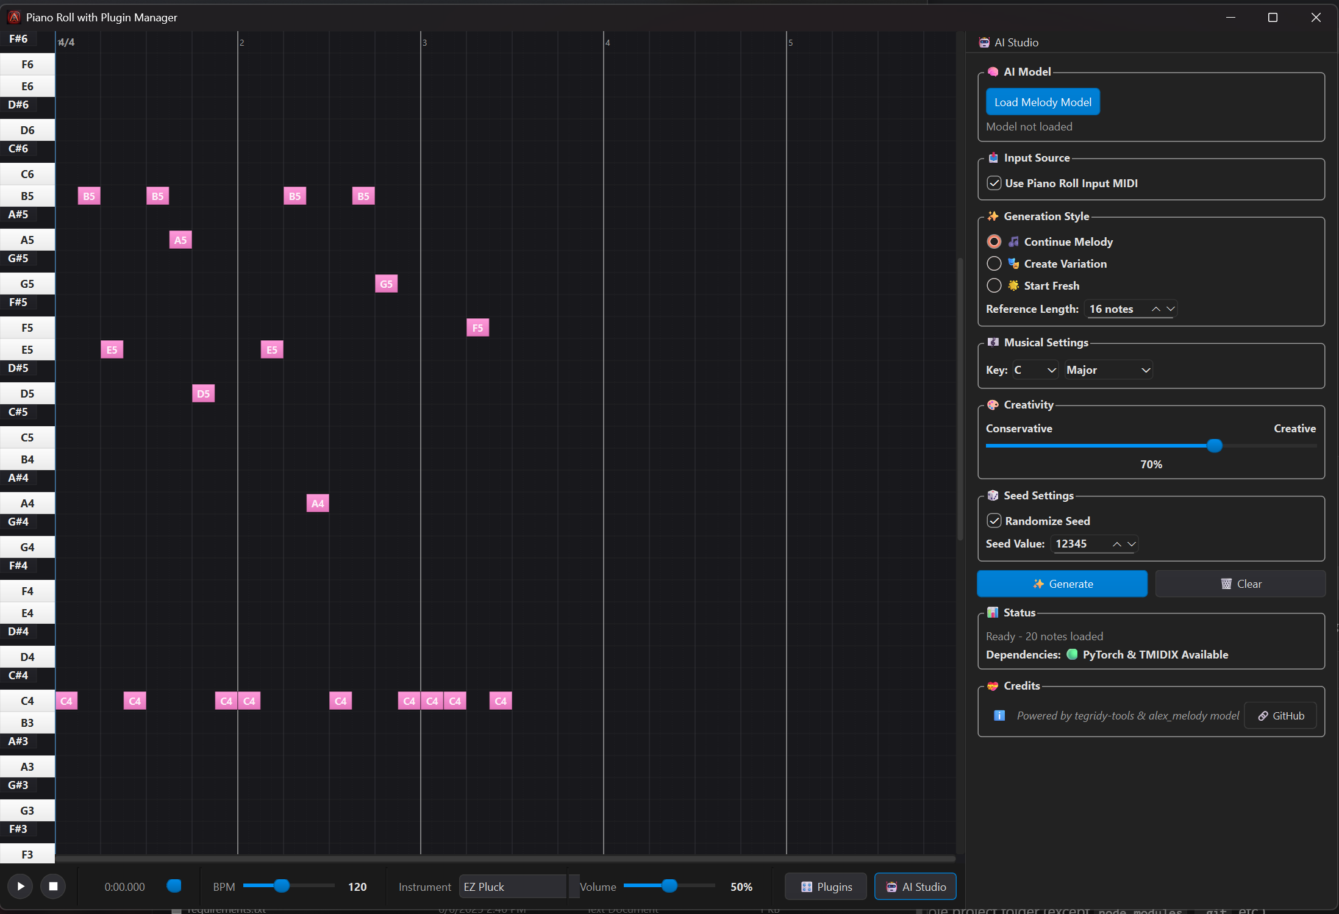Increase Seed Value with up arrow

click(x=1116, y=544)
